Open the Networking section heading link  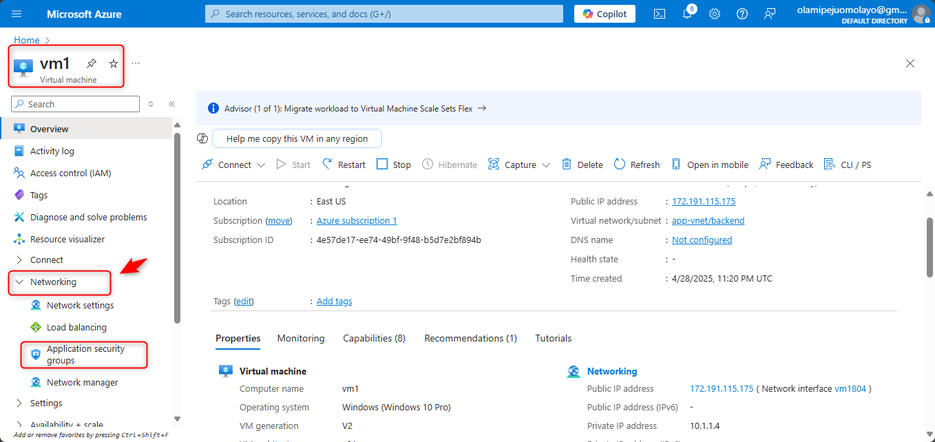click(612, 371)
